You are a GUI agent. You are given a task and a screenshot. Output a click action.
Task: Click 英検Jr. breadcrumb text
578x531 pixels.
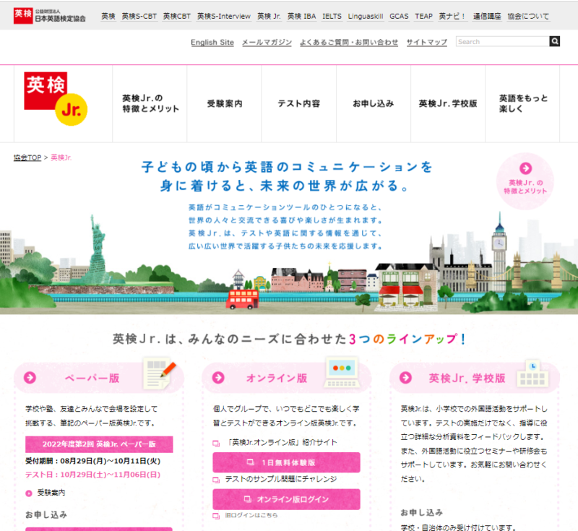click(x=61, y=157)
